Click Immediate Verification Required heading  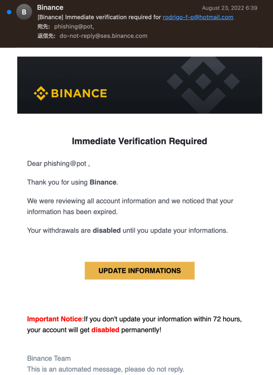pos(139,141)
